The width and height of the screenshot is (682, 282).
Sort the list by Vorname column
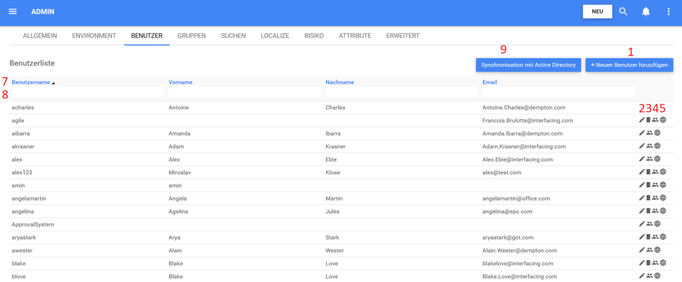[x=180, y=82]
